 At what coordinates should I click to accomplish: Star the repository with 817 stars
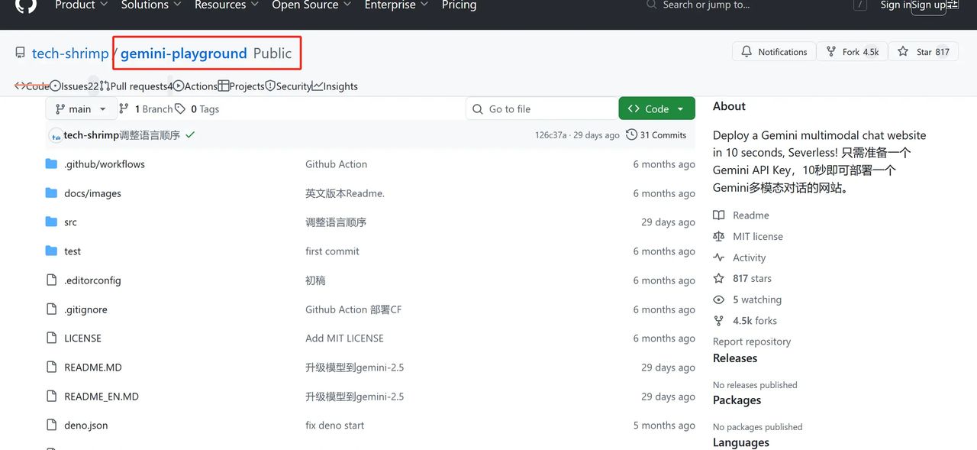pyautogui.click(x=923, y=51)
